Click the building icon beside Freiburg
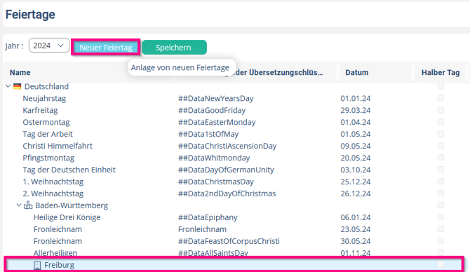This screenshot has width=470, height=272. tap(37, 265)
